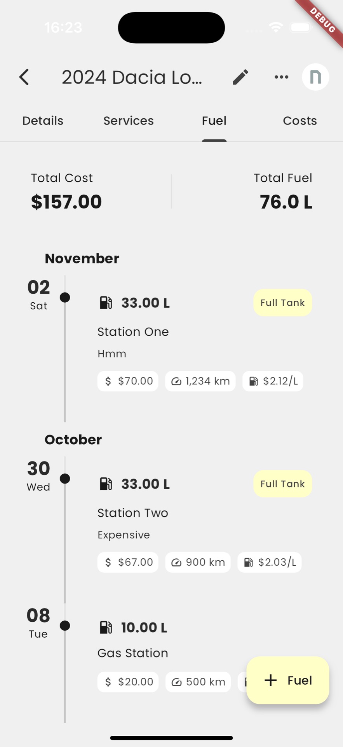The height and width of the screenshot is (747, 343).
Task: Tap the profile avatar icon
Action: (x=315, y=77)
